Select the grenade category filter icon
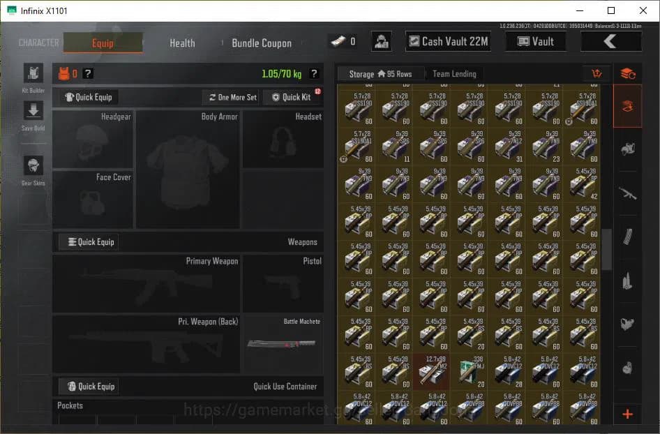 pos(627,366)
